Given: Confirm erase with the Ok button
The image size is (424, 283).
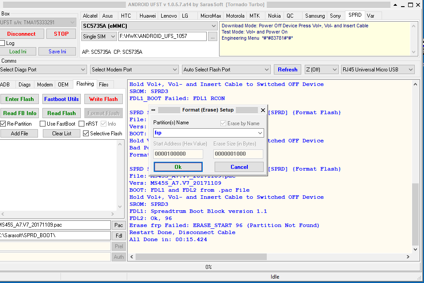Looking at the screenshot, I should tap(178, 167).
